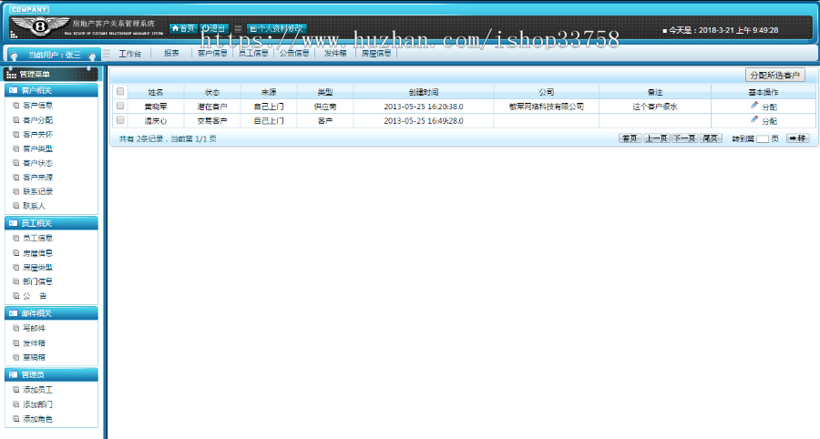Check the box for row 黄晓军
Image resolution: width=820 pixels, height=439 pixels.
pyautogui.click(x=120, y=106)
